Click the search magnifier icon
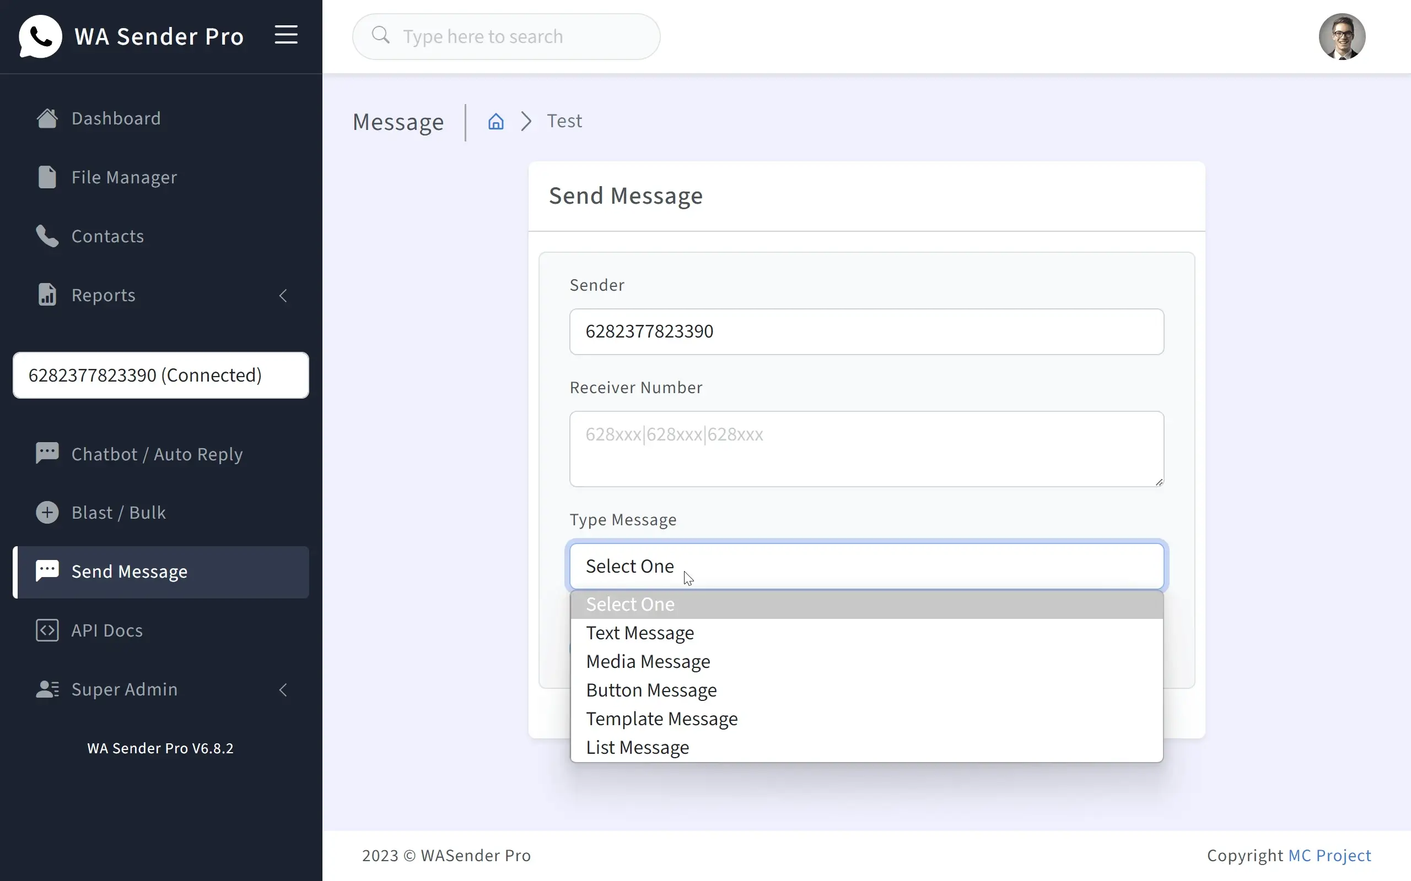The image size is (1411, 881). [381, 36]
